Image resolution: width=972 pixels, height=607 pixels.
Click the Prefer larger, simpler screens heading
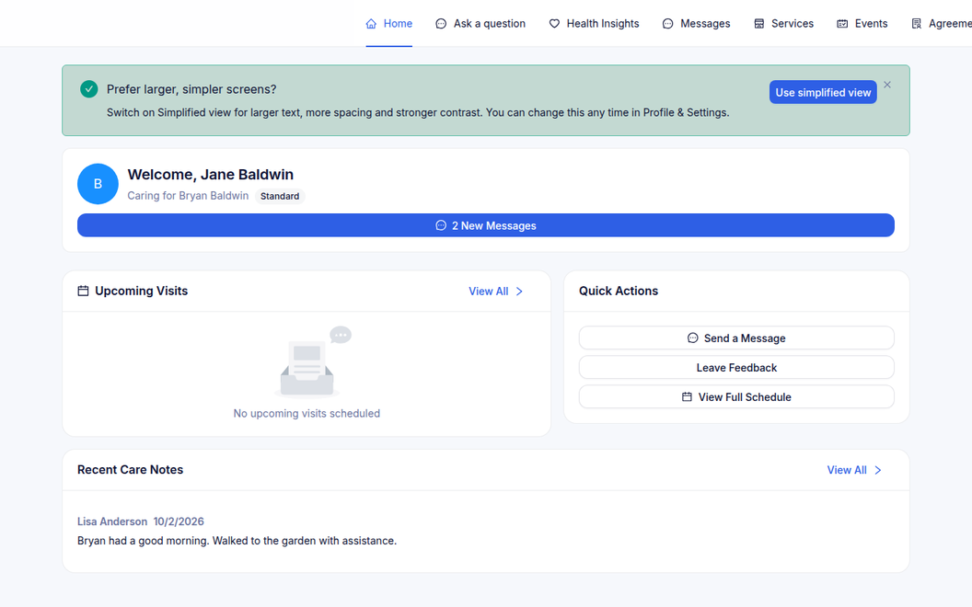(191, 89)
